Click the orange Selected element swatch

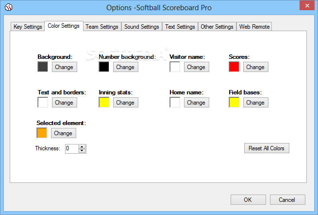[42, 133]
